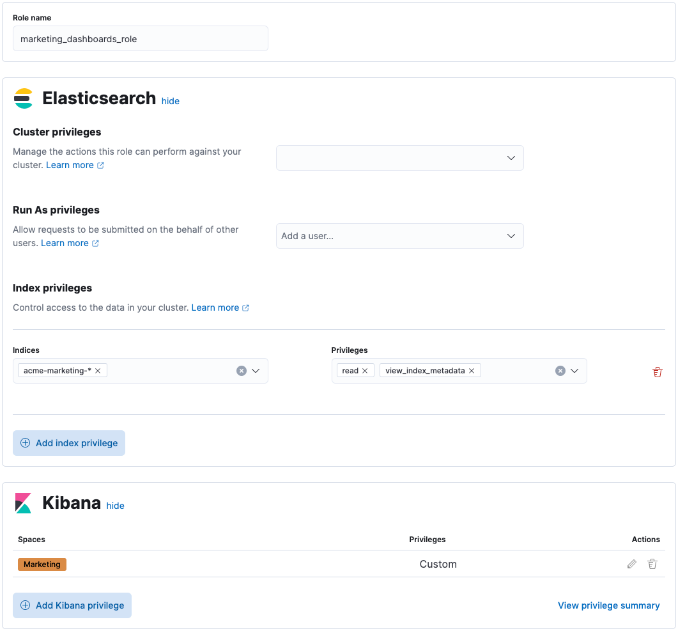Open View privilege summary
Viewport: 678px width, 631px height.
coord(608,605)
